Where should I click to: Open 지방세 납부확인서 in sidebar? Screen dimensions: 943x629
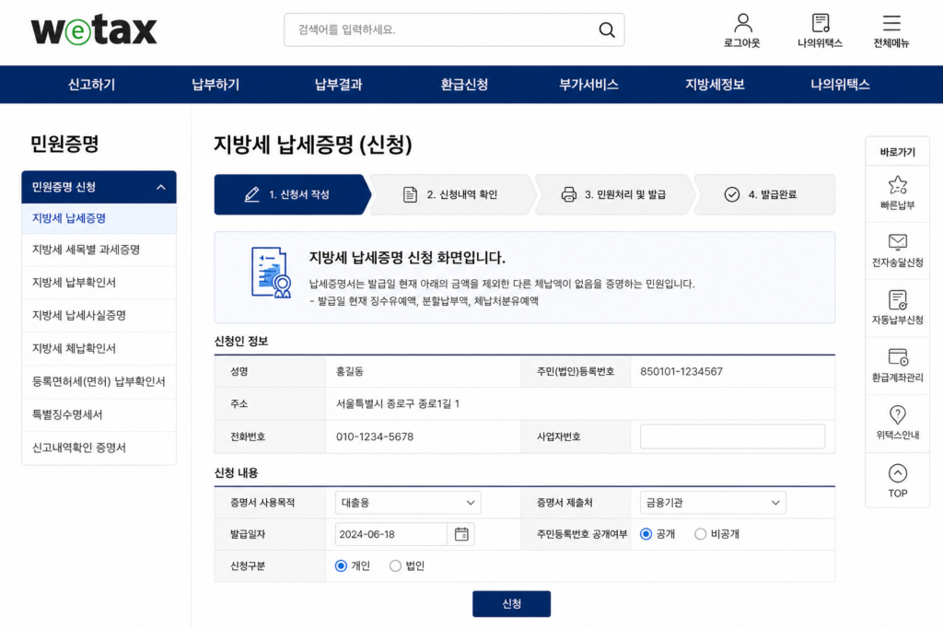point(99,283)
